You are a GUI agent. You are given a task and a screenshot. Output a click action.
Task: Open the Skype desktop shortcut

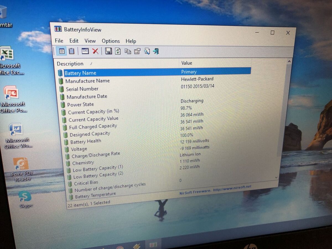[x=25, y=199]
